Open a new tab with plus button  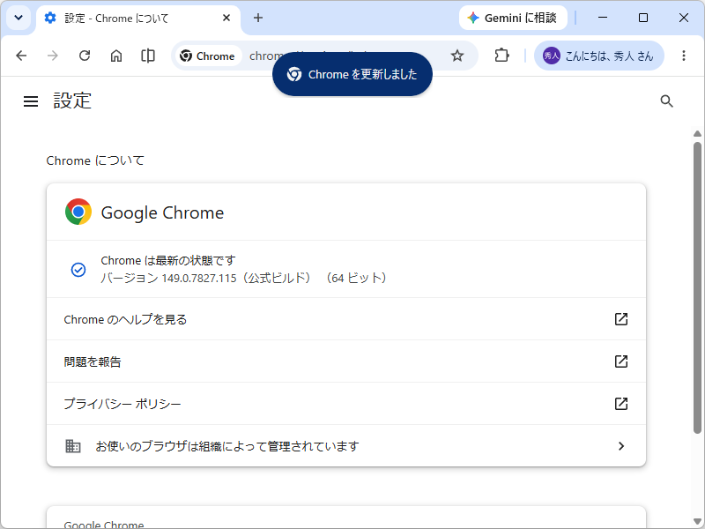tap(258, 18)
